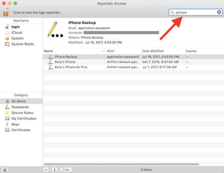Screen dimensions: 224x173
Task: Sort list by the Name column header
Action: (74, 51)
